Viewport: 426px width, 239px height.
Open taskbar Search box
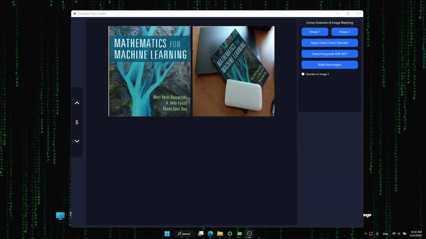pyautogui.click(x=184, y=234)
